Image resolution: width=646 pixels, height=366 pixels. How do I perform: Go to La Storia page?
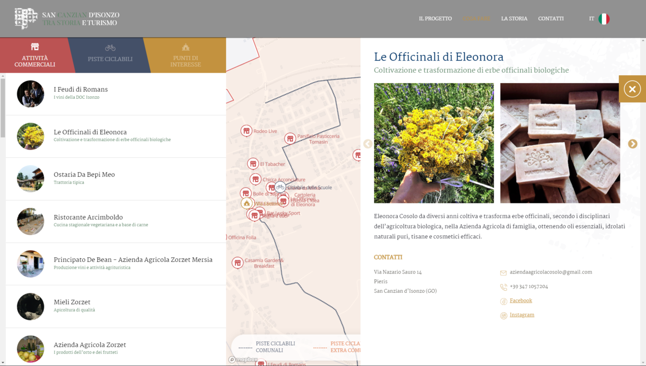(514, 19)
